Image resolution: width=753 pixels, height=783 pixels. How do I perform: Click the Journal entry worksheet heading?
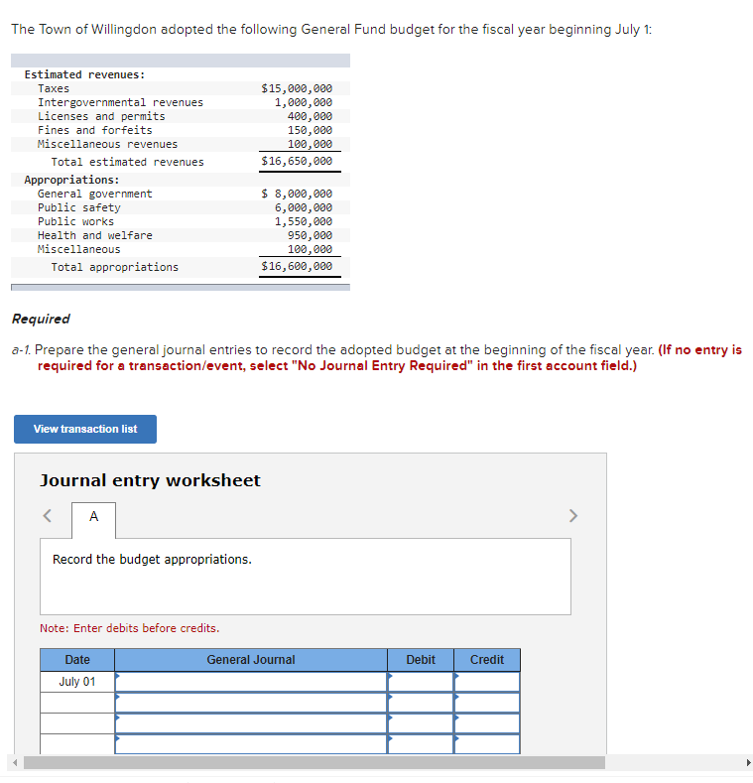point(150,480)
